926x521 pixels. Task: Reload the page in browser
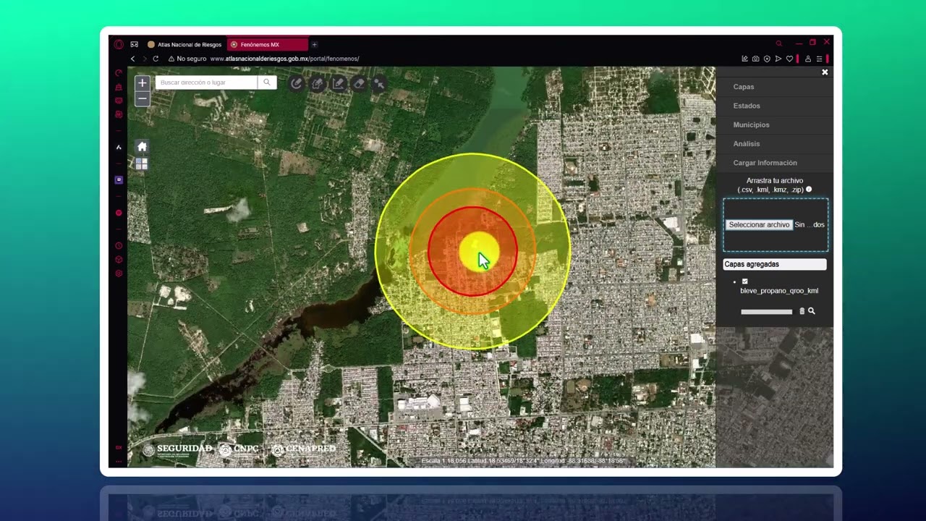tap(156, 59)
